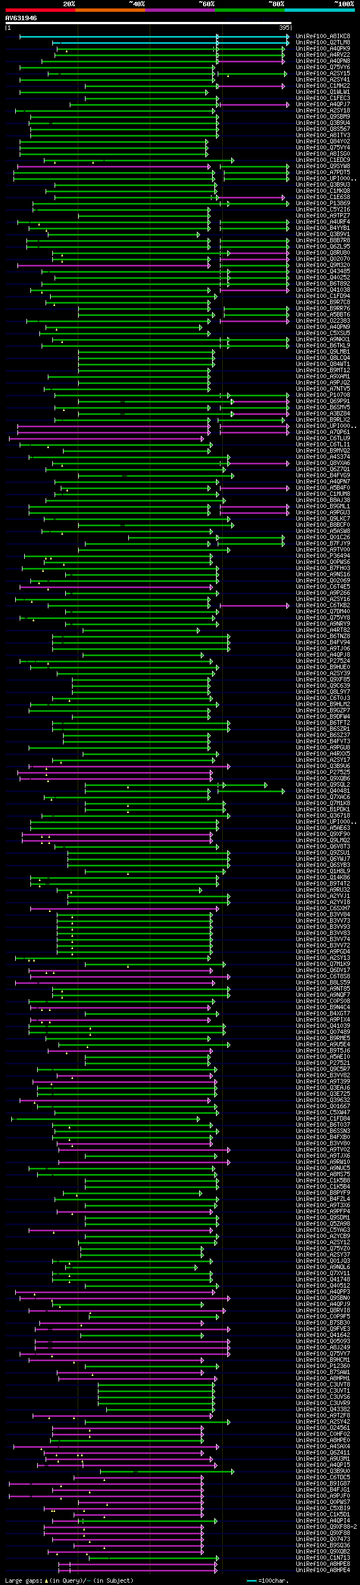Click the UniRef100_C6SXH7 label
This screenshot has height=1585, width=360.
pos(323,908)
